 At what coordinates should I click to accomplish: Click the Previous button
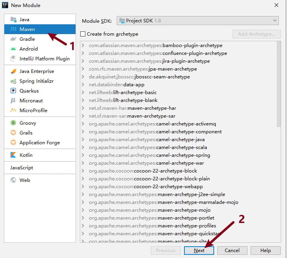(x=166, y=250)
